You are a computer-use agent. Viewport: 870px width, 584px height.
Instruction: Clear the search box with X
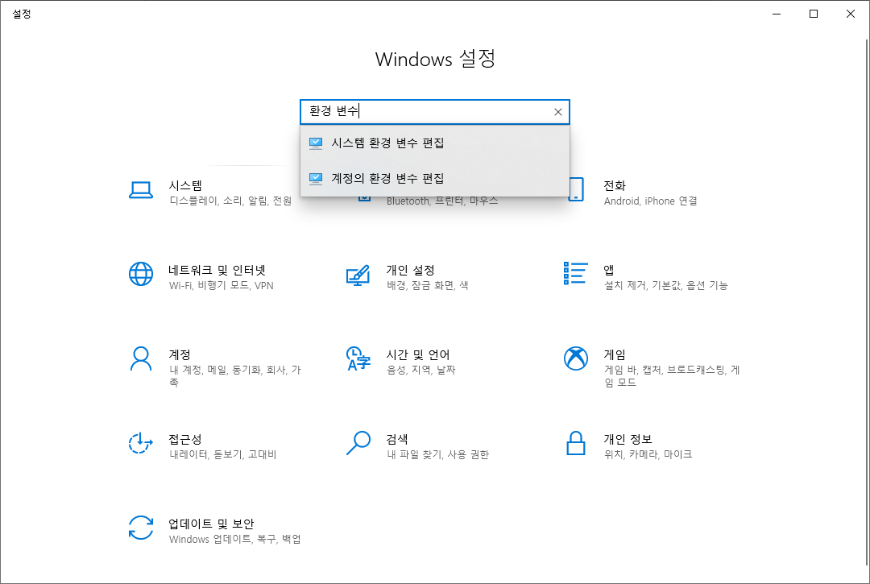pyautogui.click(x=558, y=112)
